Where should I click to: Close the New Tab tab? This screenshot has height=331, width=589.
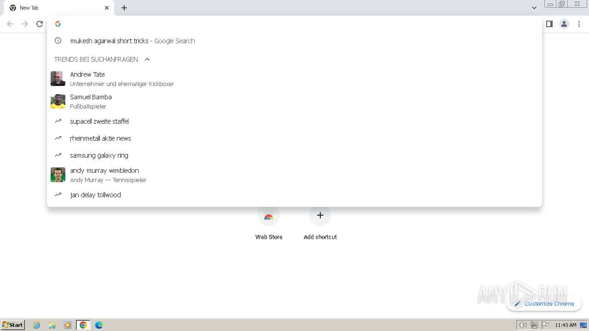point(107,8)
